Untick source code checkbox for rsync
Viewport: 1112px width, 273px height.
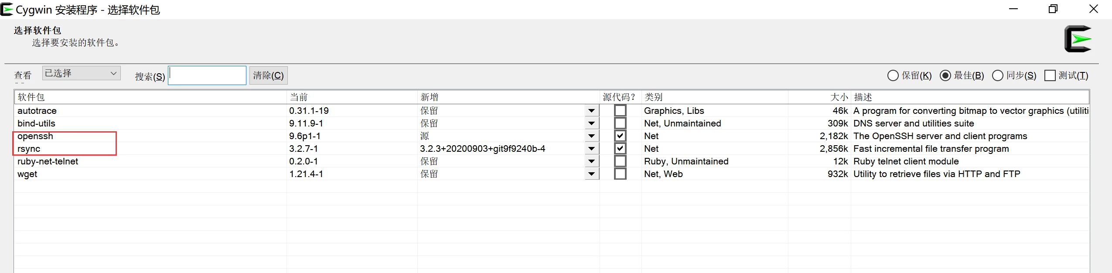[x=620, y=149]
